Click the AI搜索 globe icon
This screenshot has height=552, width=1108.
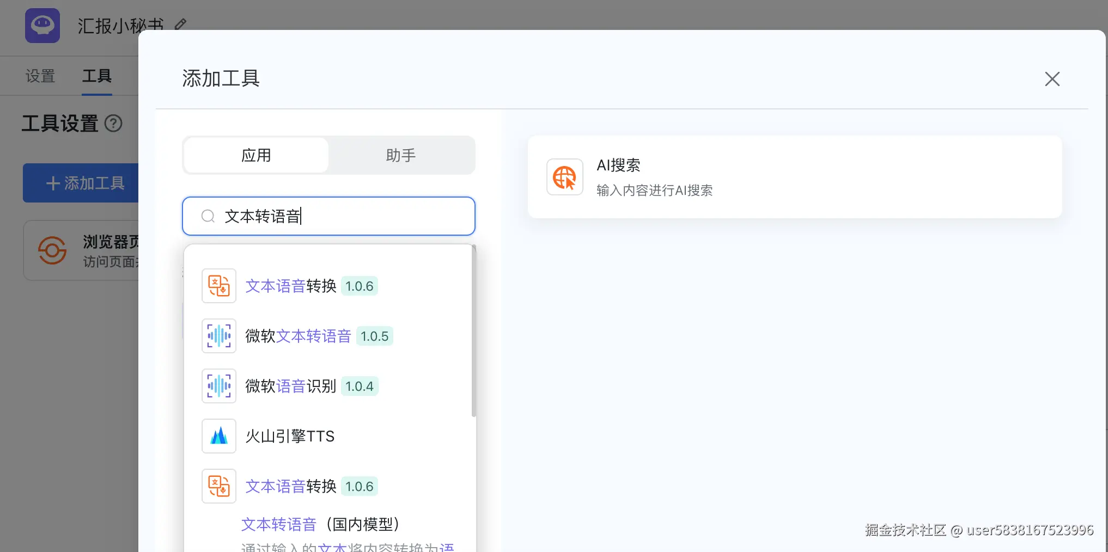coord(565,177)
